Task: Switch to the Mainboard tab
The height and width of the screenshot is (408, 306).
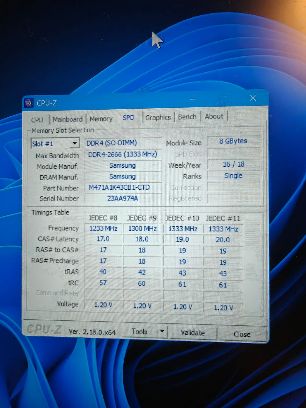Action: 68,119
